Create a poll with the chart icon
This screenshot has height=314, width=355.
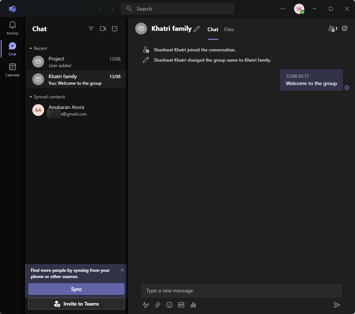click(x=193, y=305)
